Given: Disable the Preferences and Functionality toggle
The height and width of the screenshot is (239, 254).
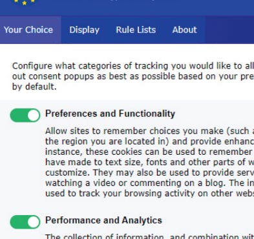Looking at the screenshot, I should [25, 115].
